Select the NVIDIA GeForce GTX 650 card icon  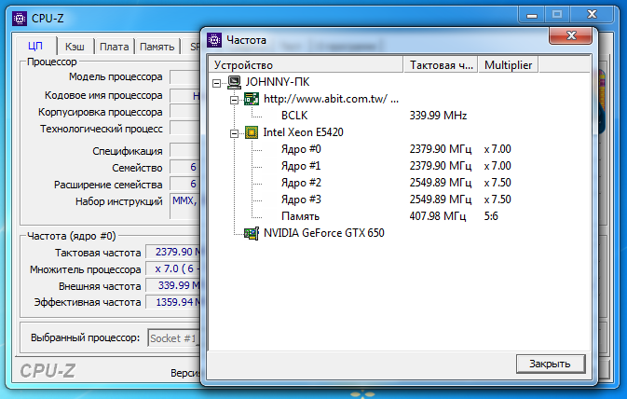point(252,233)
